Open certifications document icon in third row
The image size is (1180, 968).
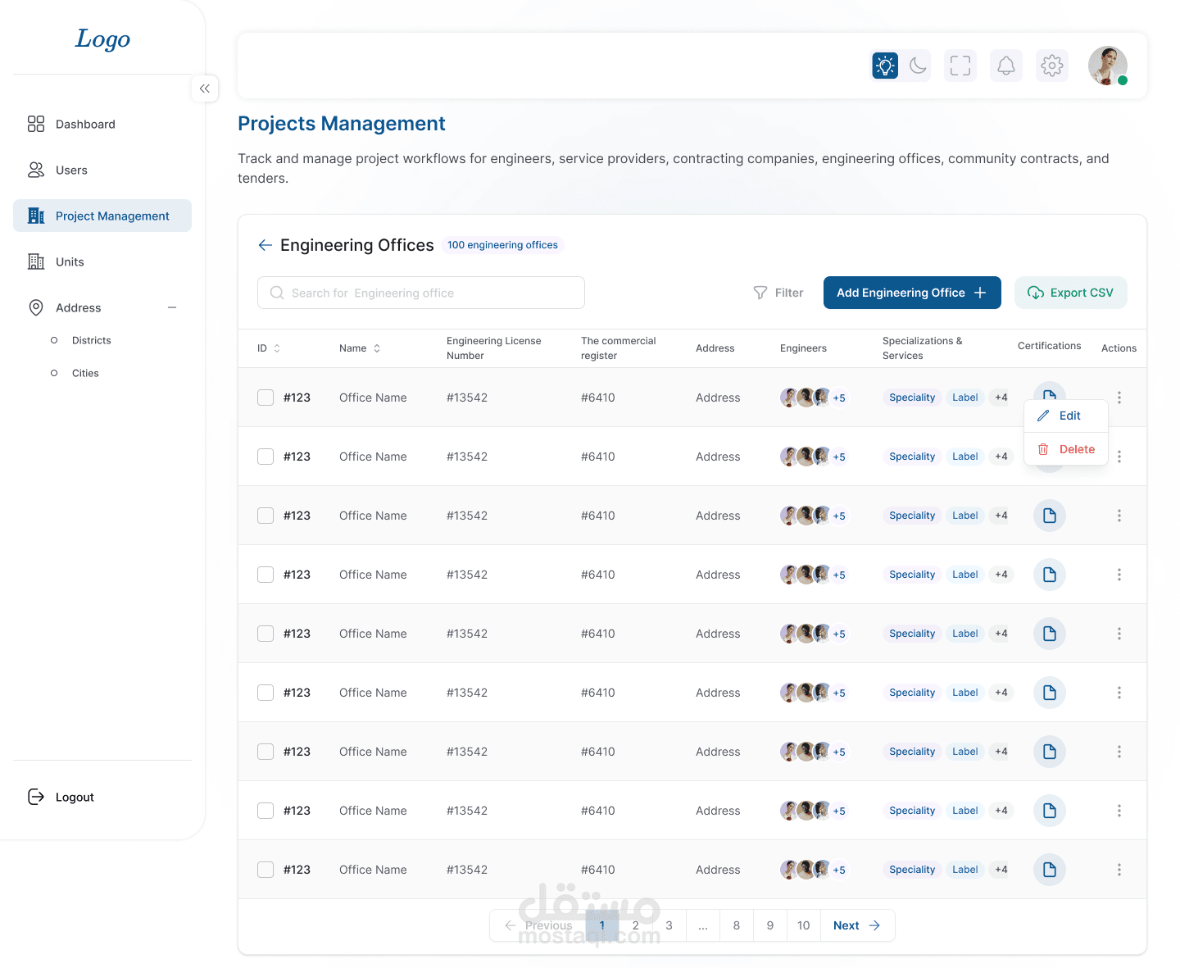pyautogui.click(x=1050, y=516)
